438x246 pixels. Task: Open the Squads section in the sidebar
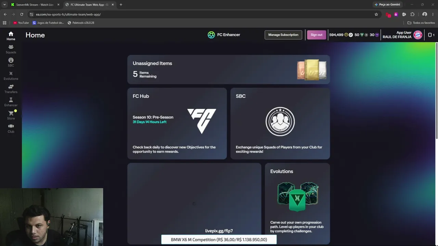(x=11, y=49)
